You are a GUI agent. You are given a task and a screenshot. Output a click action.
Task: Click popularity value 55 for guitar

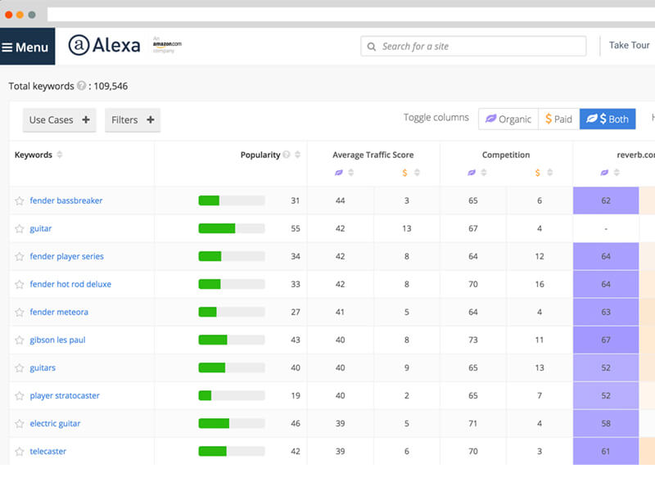[x=296, y=228]
